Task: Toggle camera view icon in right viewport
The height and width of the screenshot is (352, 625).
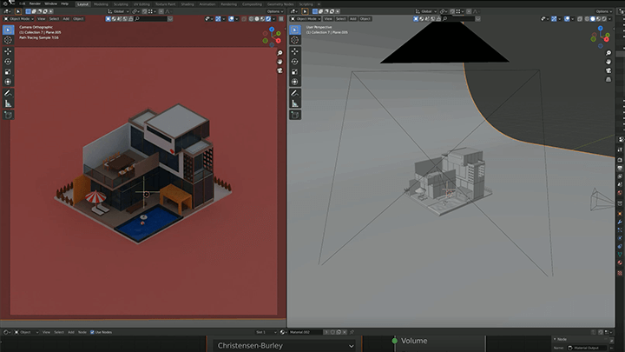Action: point(609,70)
